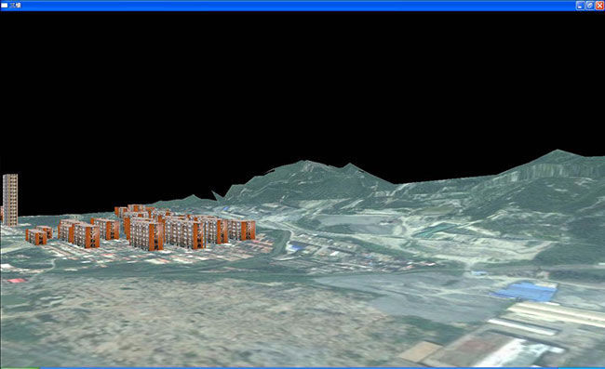Viewport: 605px width, 369px height.
Task: Click the large blue-roofed warehouse
Action: (x=526, y=291)
